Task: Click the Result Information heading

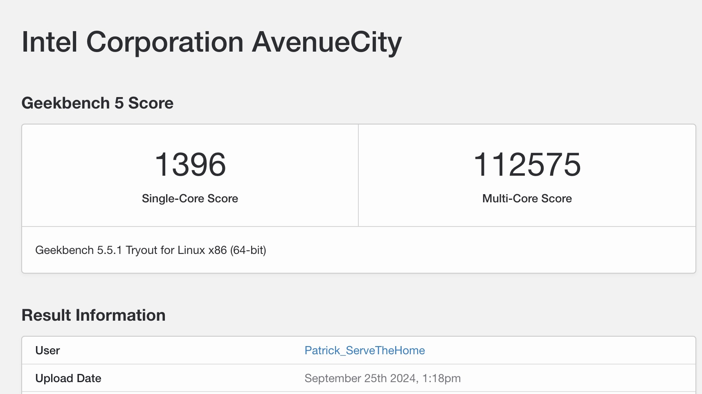Action: click(93, 315)
